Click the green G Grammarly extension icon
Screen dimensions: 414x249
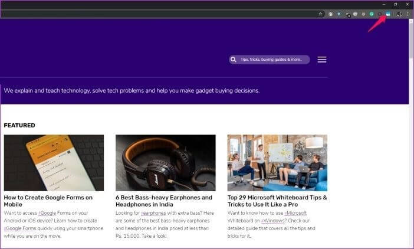[372, 14]
